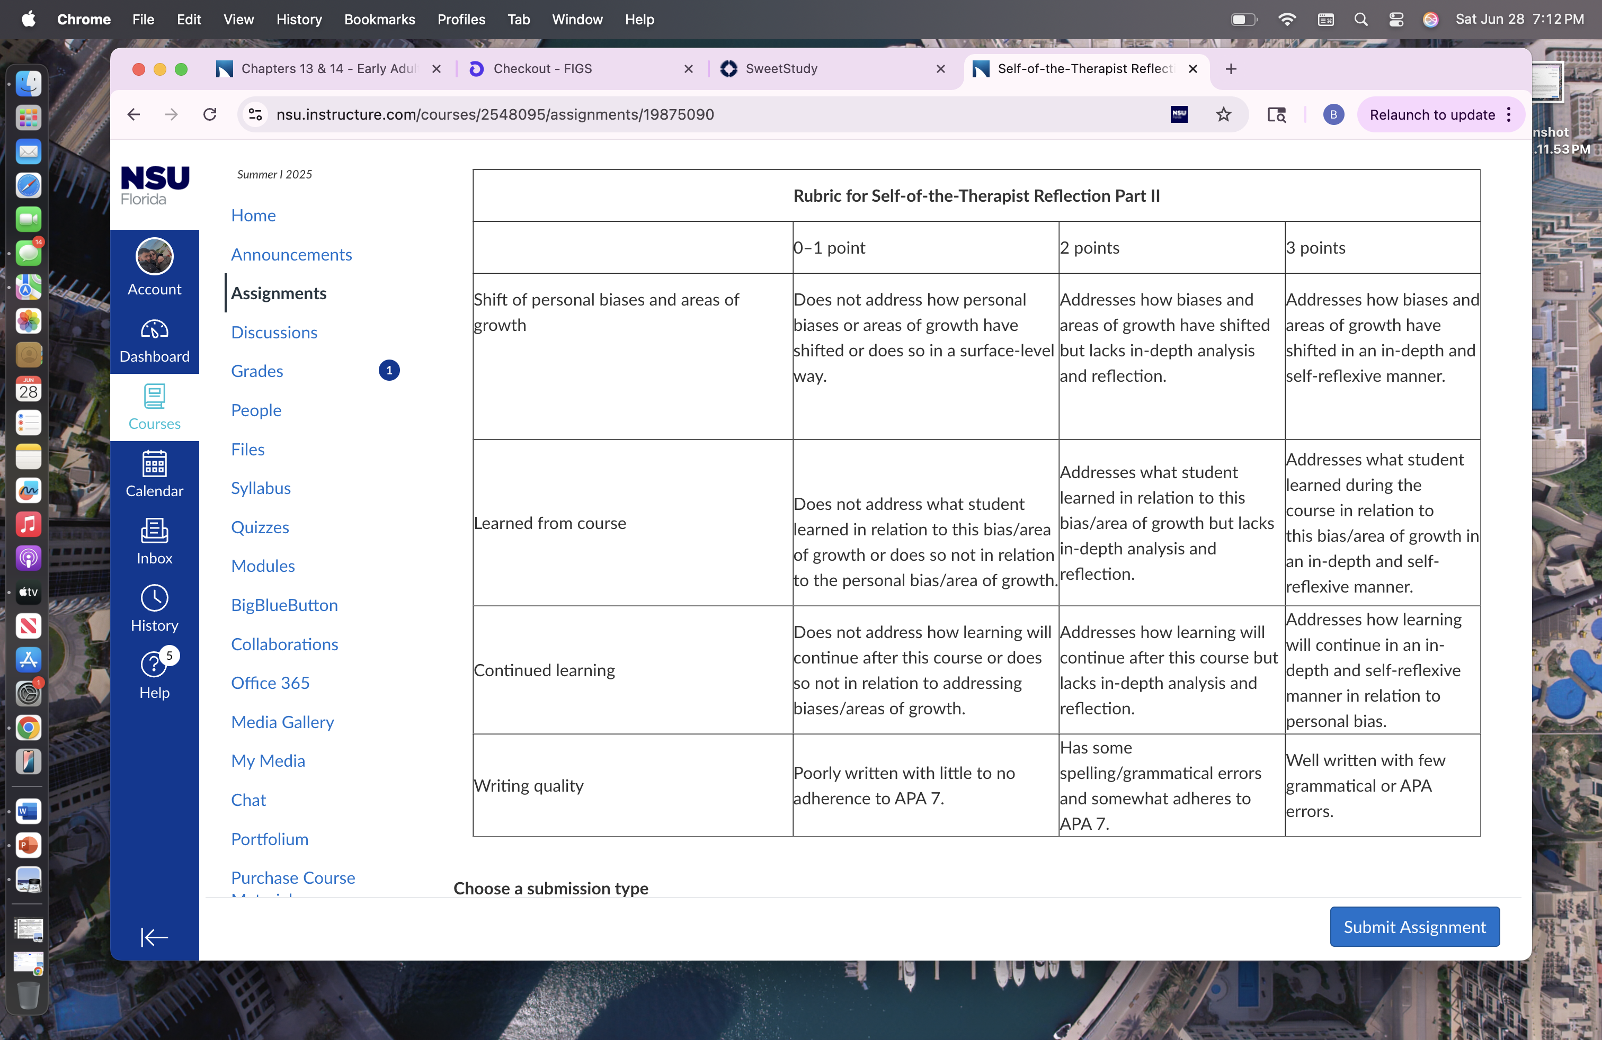The height and width of the screenshot is (1040, 1602).
Task: Collapse the global navigation arrow
Action: click(154, 936)
